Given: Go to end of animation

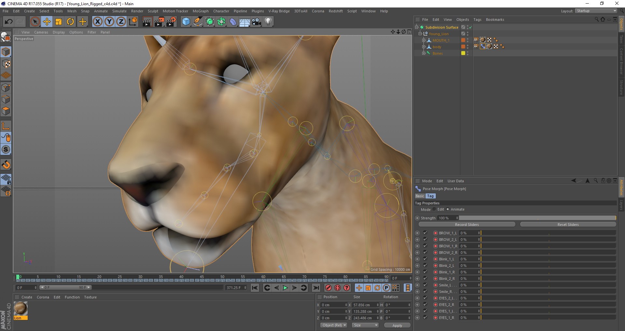Looking at the screenshot, I should [316, 288].
